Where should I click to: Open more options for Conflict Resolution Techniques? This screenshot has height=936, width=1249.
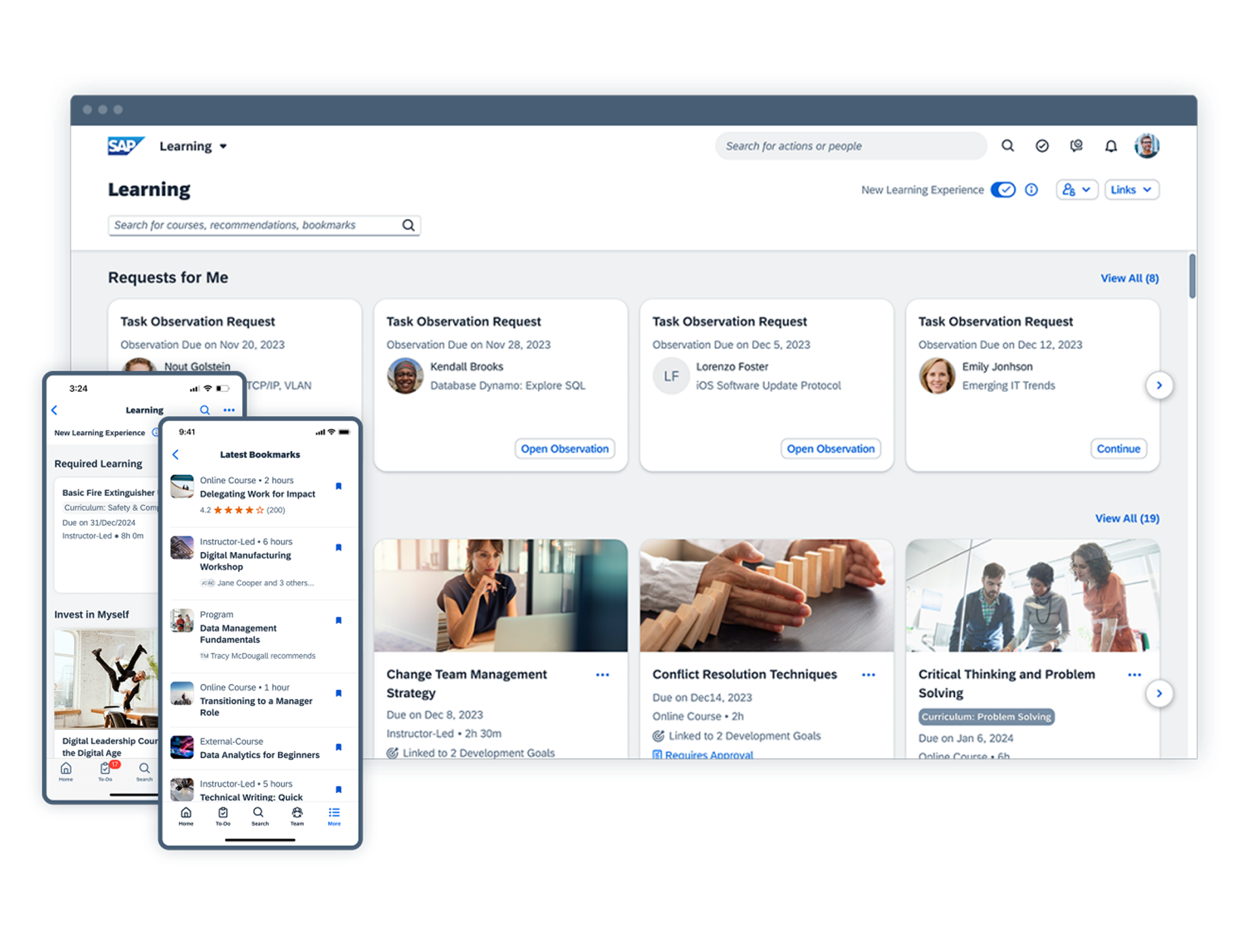(868, 675)
